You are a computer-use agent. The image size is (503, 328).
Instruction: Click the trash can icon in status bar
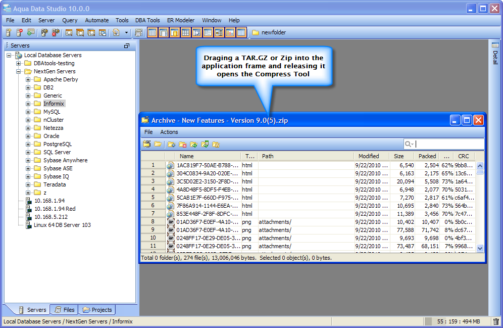[496, 321]
